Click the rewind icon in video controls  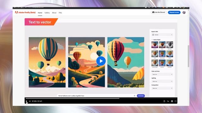coord(164,101)
